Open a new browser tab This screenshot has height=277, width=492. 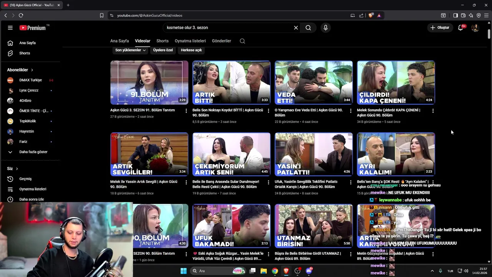[68, 5]
